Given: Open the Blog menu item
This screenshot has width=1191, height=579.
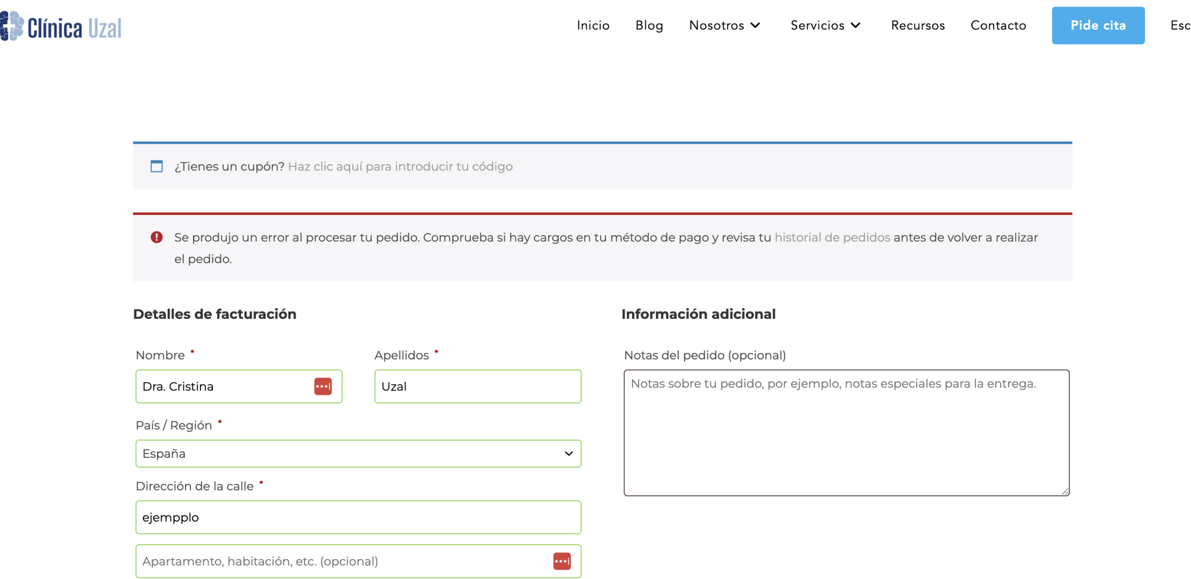Looking at the screenshot, I should coord(649,25).
